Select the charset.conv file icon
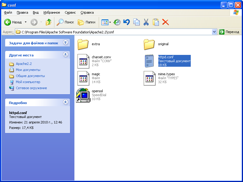 [x=83, y=61]
